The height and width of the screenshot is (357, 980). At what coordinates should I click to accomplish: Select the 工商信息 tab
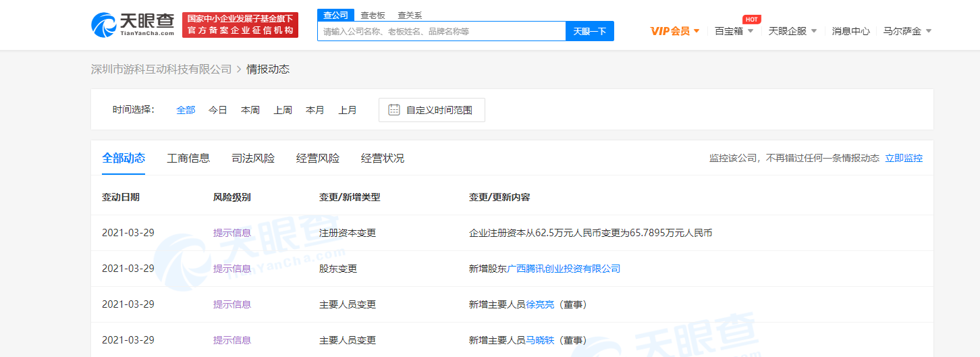click(188, 159)
